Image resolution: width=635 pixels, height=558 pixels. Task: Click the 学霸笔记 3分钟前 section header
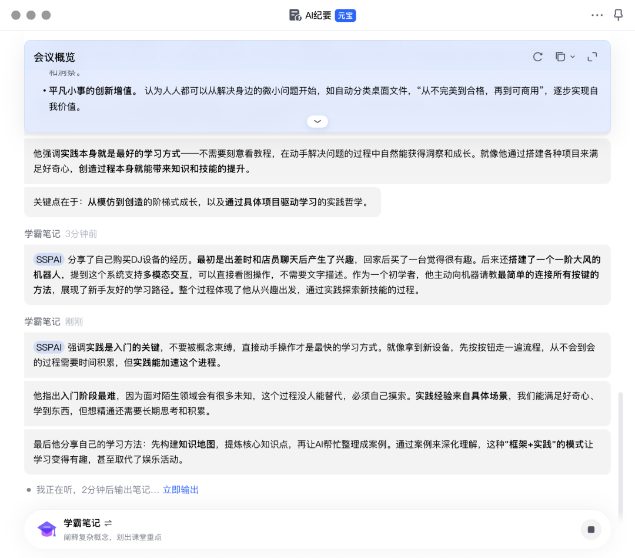pos(61,234)
